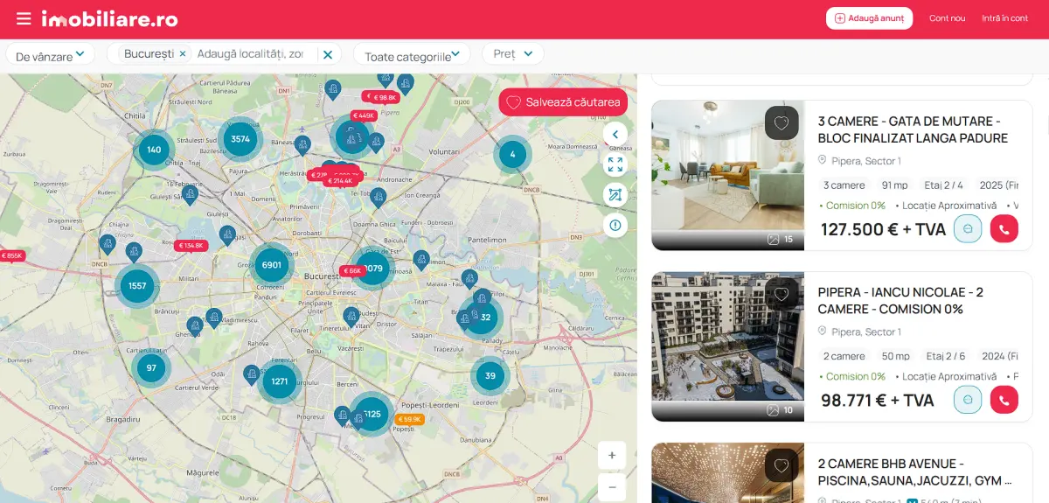The width and height of the screenshot is (1049, 503).
Task: Open the € 59.9K orange price marker
Action: 409,420
